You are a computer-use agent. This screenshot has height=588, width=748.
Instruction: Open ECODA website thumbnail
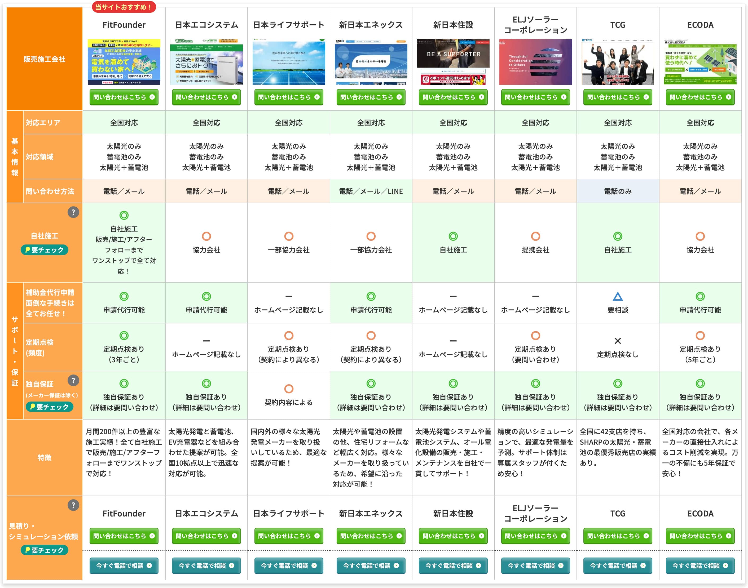700,62
